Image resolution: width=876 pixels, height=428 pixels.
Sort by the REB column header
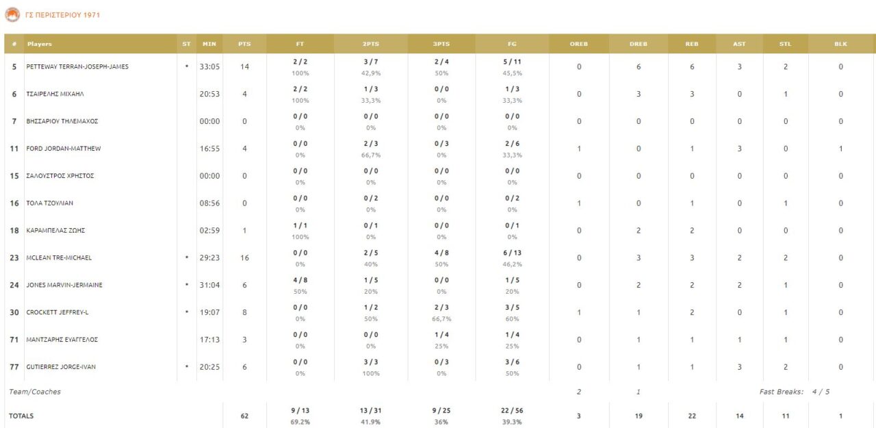[692, 44]
